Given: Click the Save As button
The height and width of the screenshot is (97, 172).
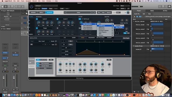Looking at the screenshot, I should (x=109, y=13).
